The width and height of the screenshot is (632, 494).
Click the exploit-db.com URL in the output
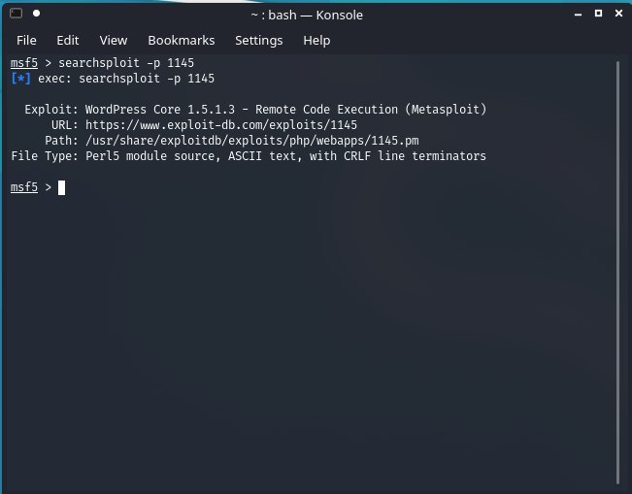(x=221, y=125)
